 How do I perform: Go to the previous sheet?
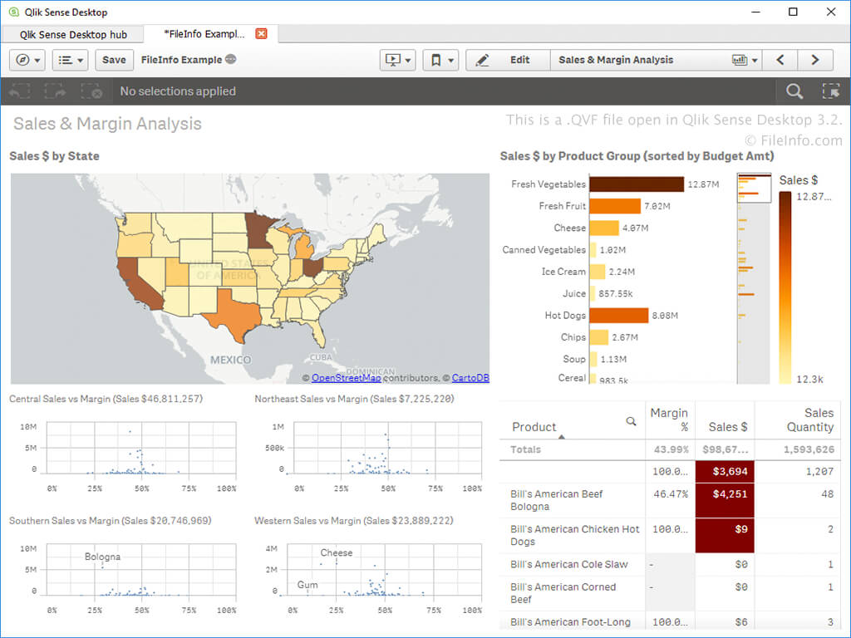click(x=780, y=60)
